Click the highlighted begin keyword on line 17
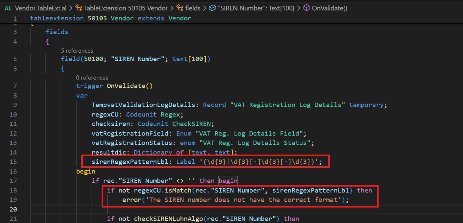Image resolution: width=463 pixels, height=223 pixels. click(228, 181)
